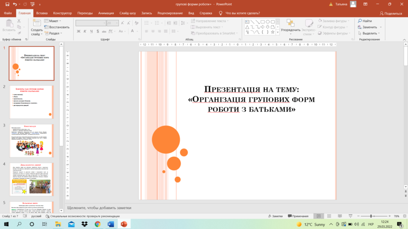The image size is (408, 229).
Task: Toggle text shadow (S) formatting
Action: (x=98, y=31)
